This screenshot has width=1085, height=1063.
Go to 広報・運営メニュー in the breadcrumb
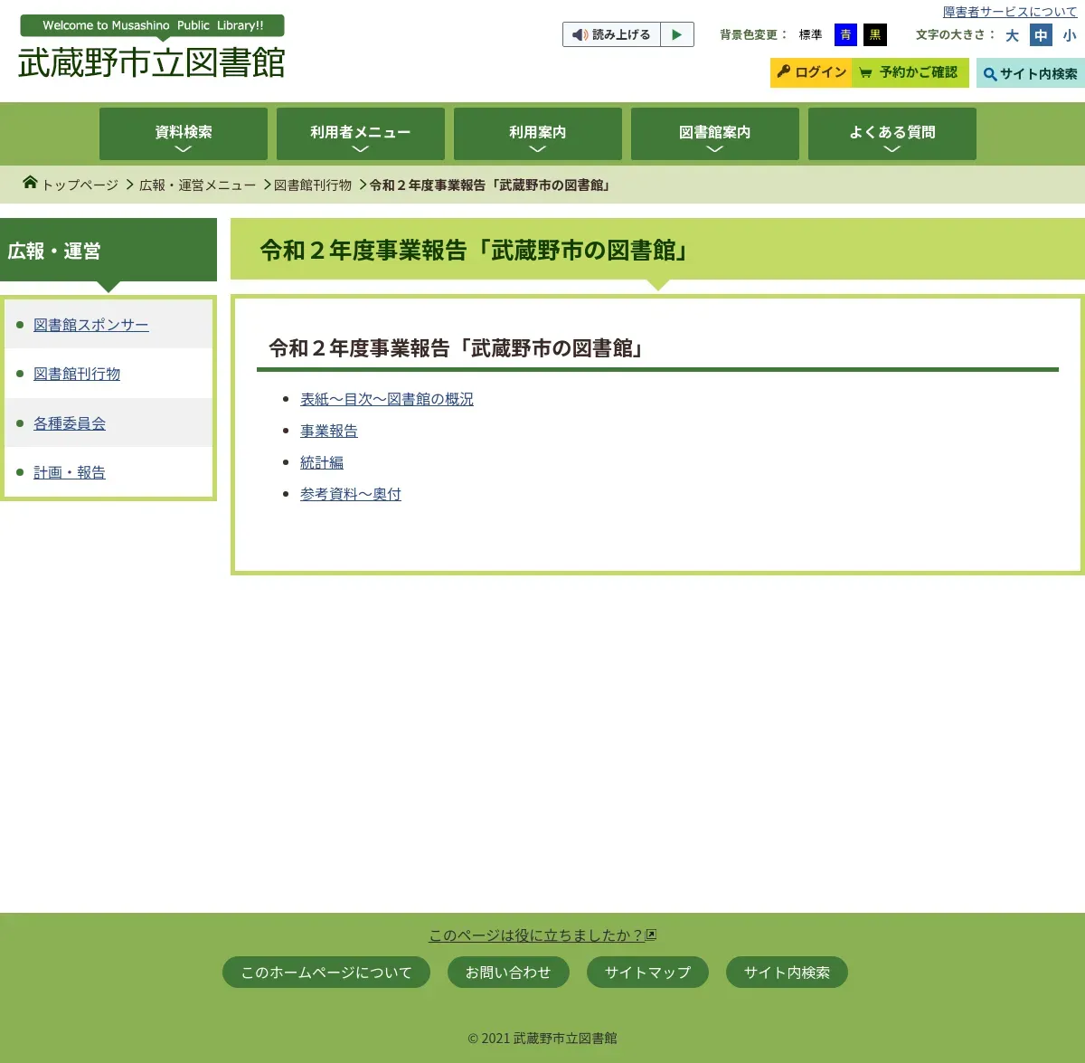(x=197, y=185)
